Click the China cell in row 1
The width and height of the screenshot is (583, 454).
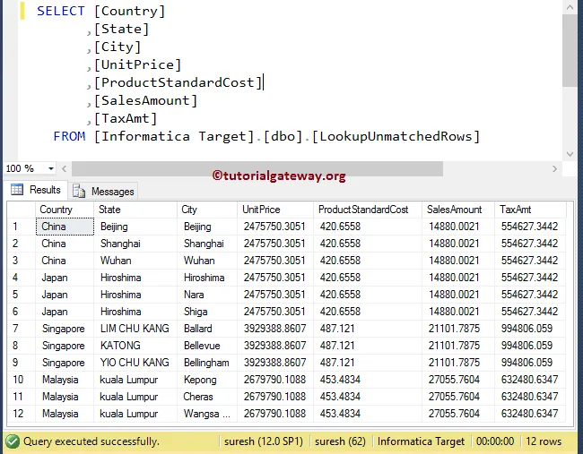click(65, 227)
